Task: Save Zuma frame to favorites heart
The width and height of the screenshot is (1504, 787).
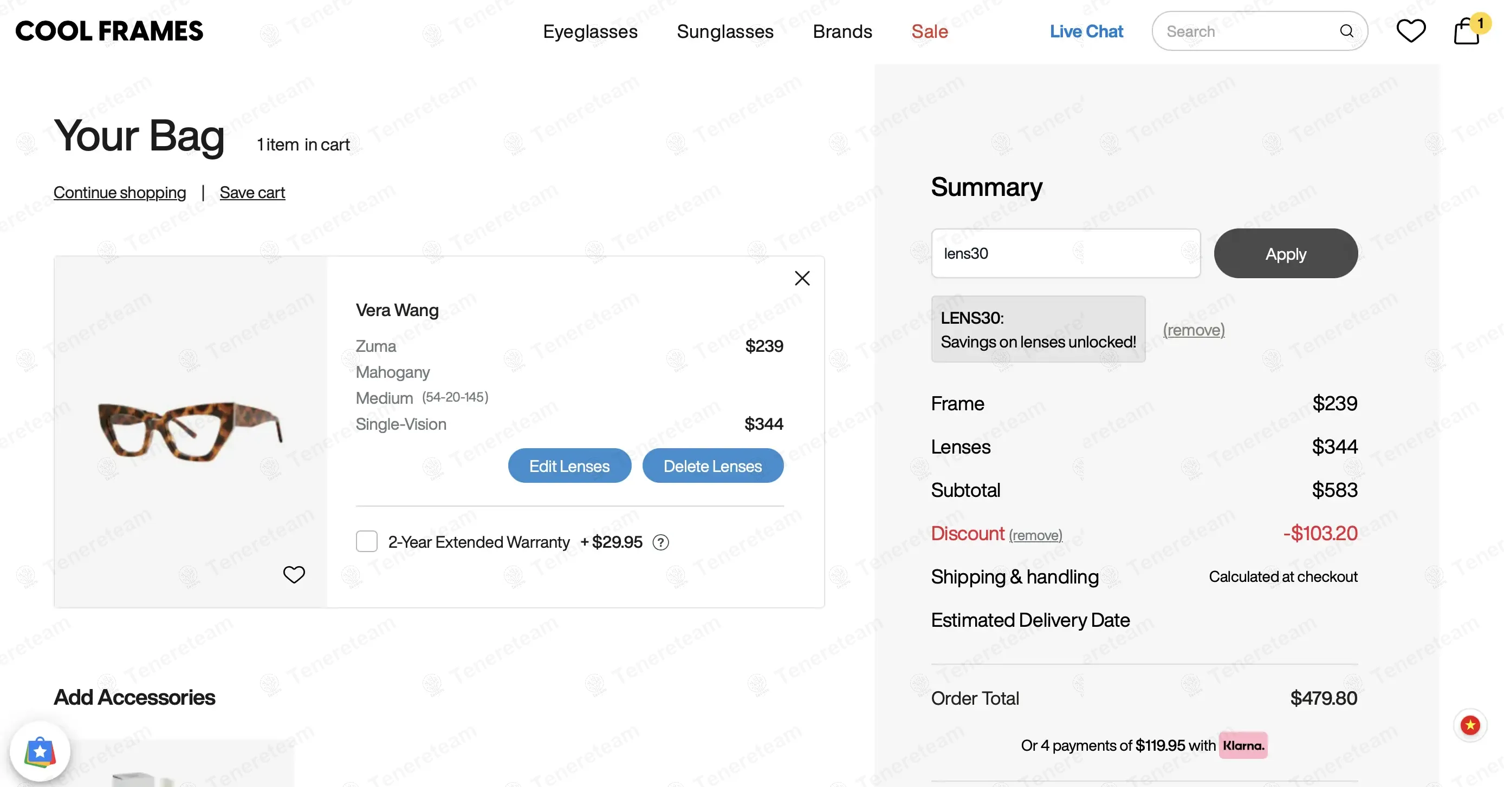Action: (294, 575)
